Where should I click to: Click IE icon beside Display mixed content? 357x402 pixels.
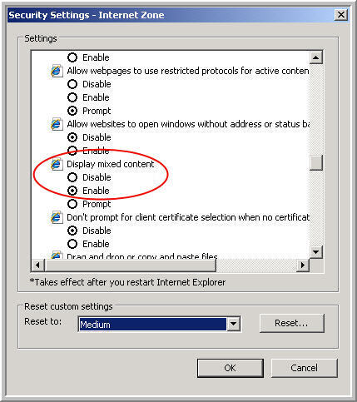point(57,164)
